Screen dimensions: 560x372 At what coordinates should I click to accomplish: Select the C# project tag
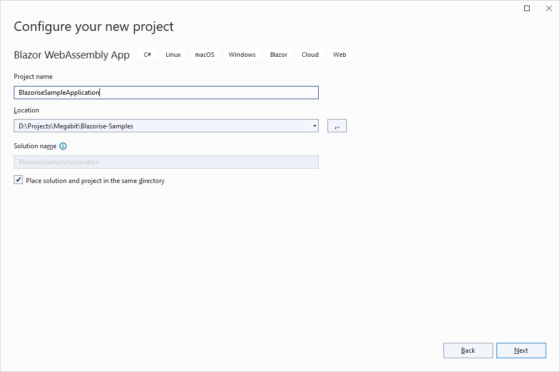point(147,54)
